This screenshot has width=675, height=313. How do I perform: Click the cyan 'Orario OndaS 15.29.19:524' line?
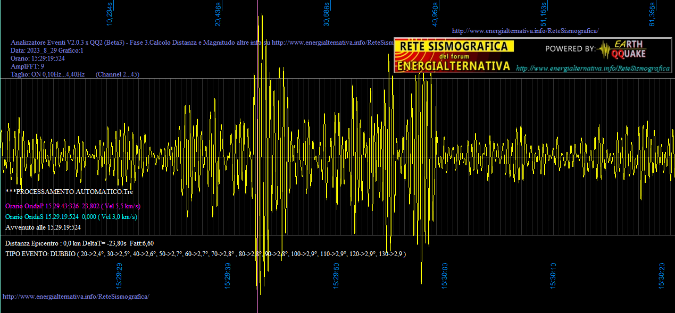(71, 216)
